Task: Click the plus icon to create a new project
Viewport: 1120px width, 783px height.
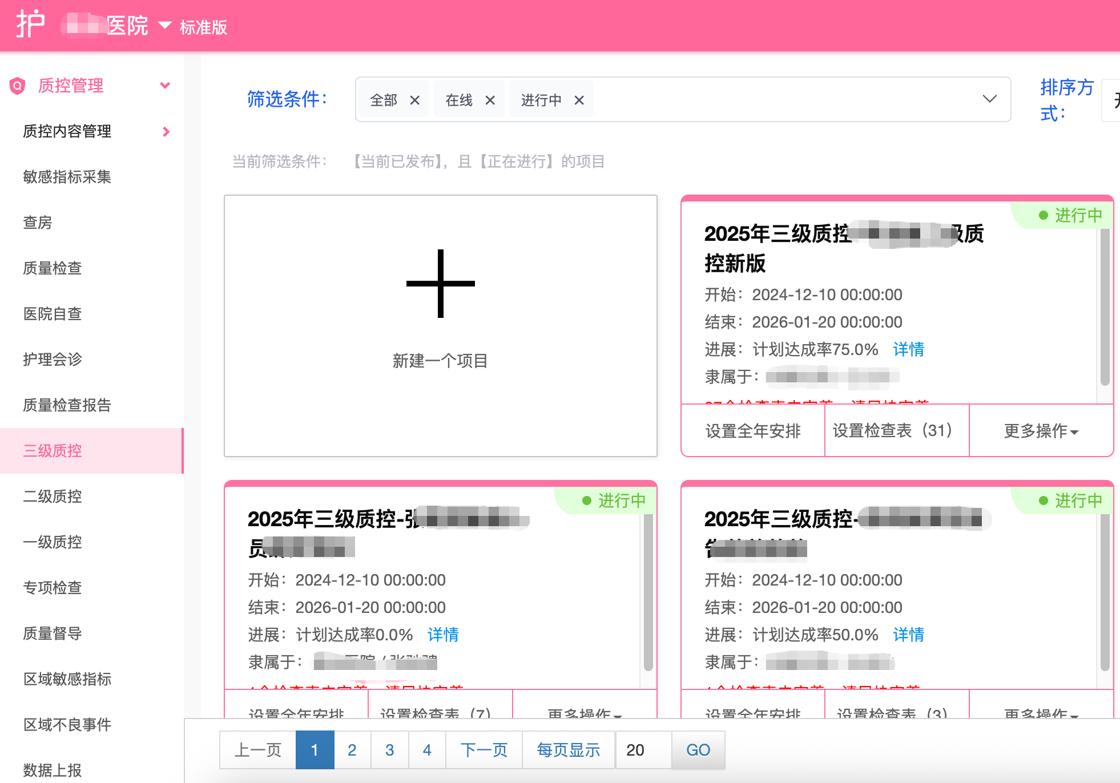Action: [x=440, y=284]
